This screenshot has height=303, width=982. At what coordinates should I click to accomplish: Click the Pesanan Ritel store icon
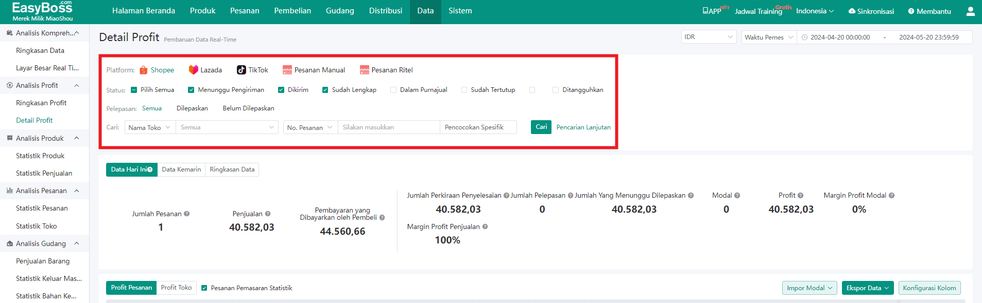tap(365, 70)
